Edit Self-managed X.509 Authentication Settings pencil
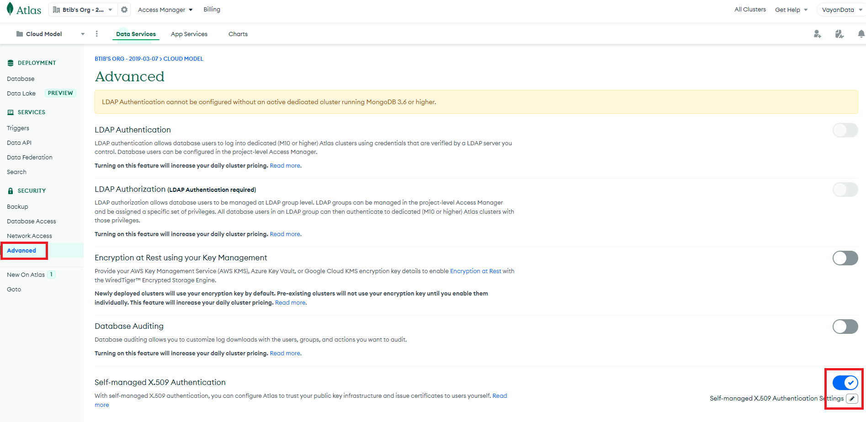This screenshot has width=866, height=422. pyautogui.click(x=852, y=399)
